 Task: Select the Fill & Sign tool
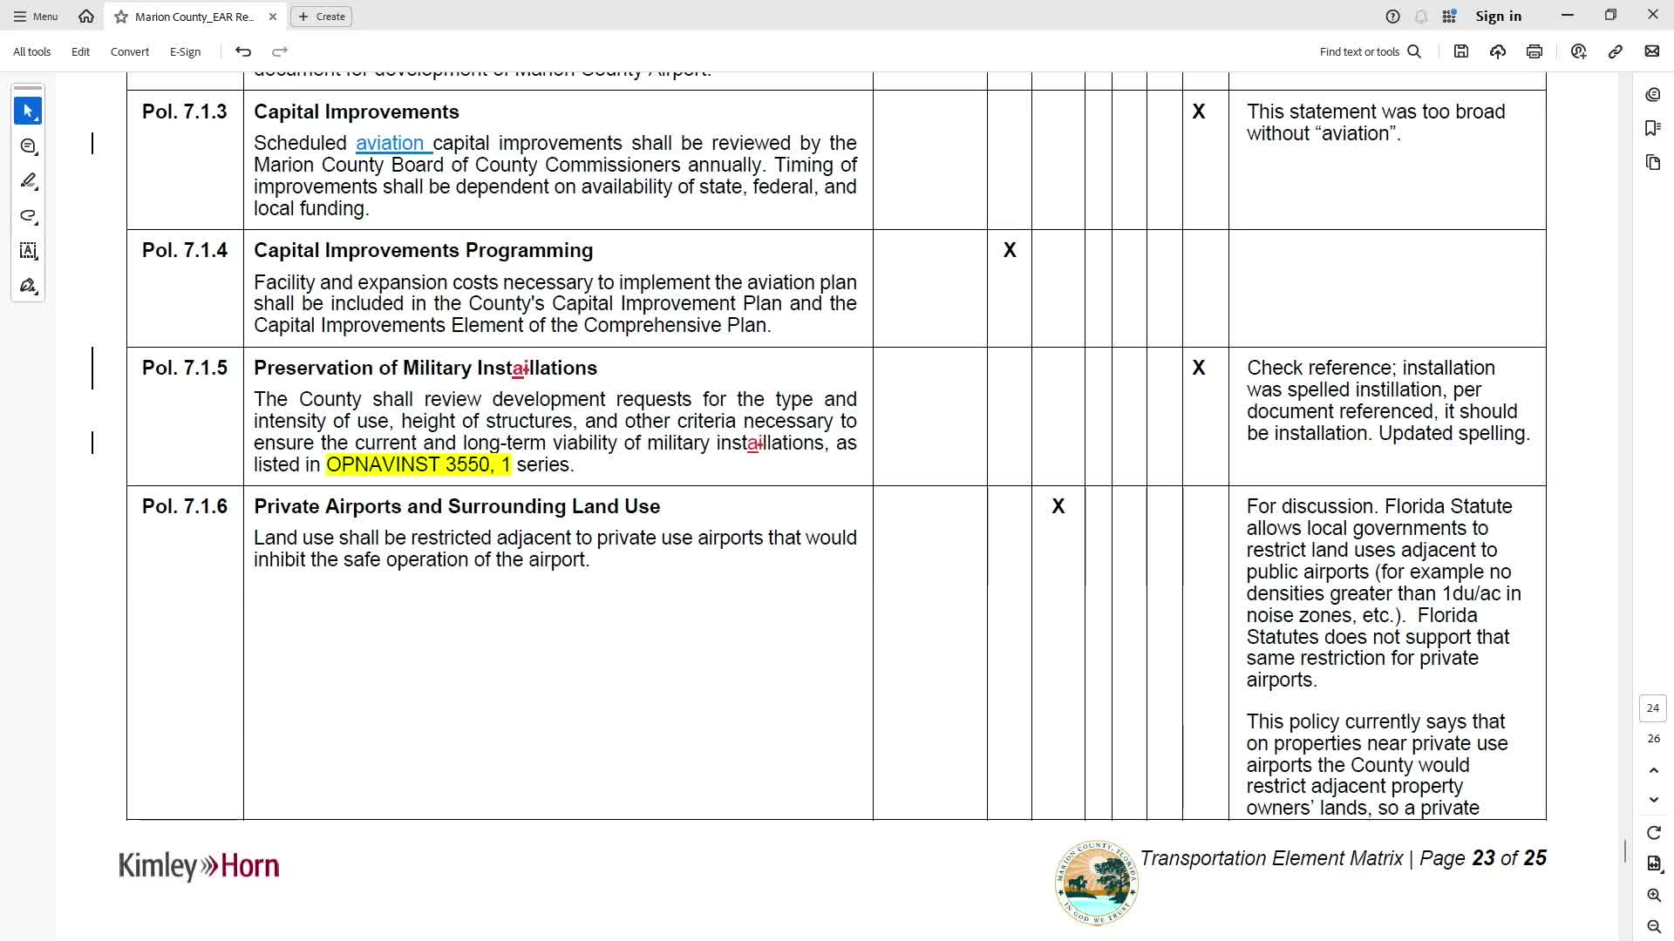pos(28,286)
